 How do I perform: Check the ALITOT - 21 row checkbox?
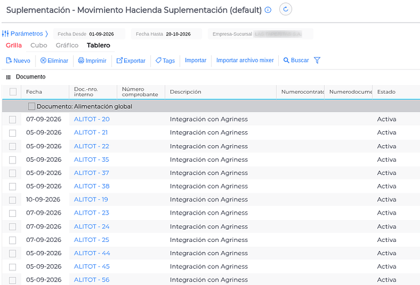(13, 133)
